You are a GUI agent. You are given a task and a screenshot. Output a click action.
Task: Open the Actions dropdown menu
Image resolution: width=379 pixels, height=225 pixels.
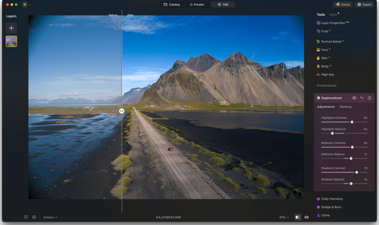50,217
